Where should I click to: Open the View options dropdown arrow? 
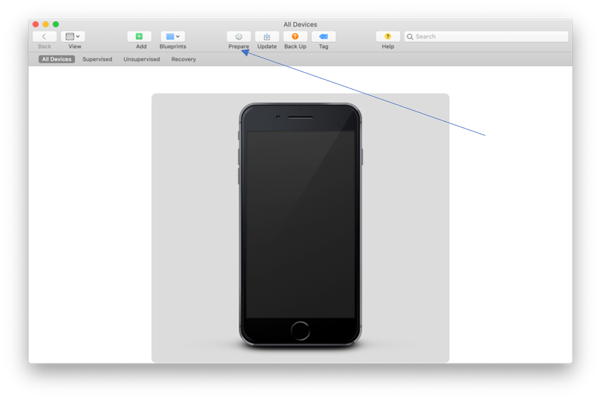pos(78,36)
